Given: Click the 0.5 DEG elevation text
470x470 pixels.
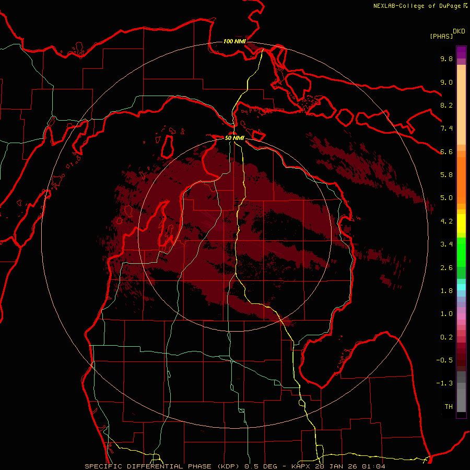Looking at the screenshot, I should [262, 466].
